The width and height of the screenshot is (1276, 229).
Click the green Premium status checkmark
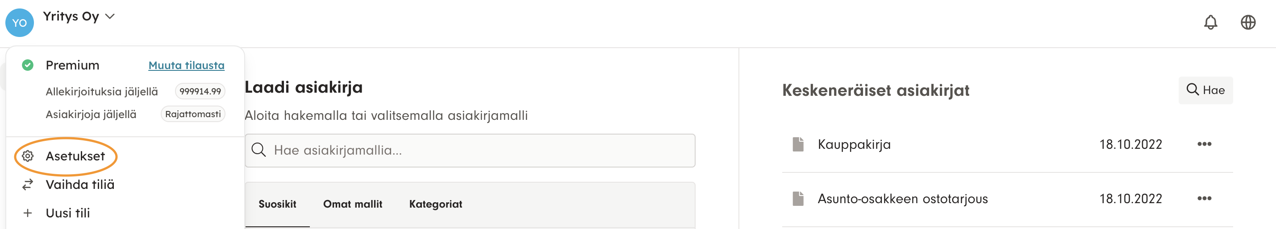[x=28, y=65]
